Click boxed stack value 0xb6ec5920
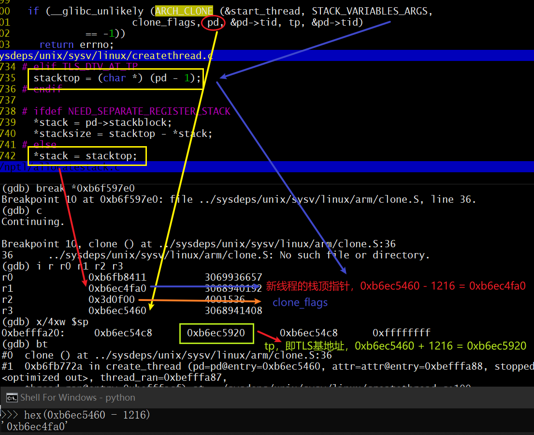The width and height of the screenshot is (534, 435). pyautogui.click(x=216, y=333)
